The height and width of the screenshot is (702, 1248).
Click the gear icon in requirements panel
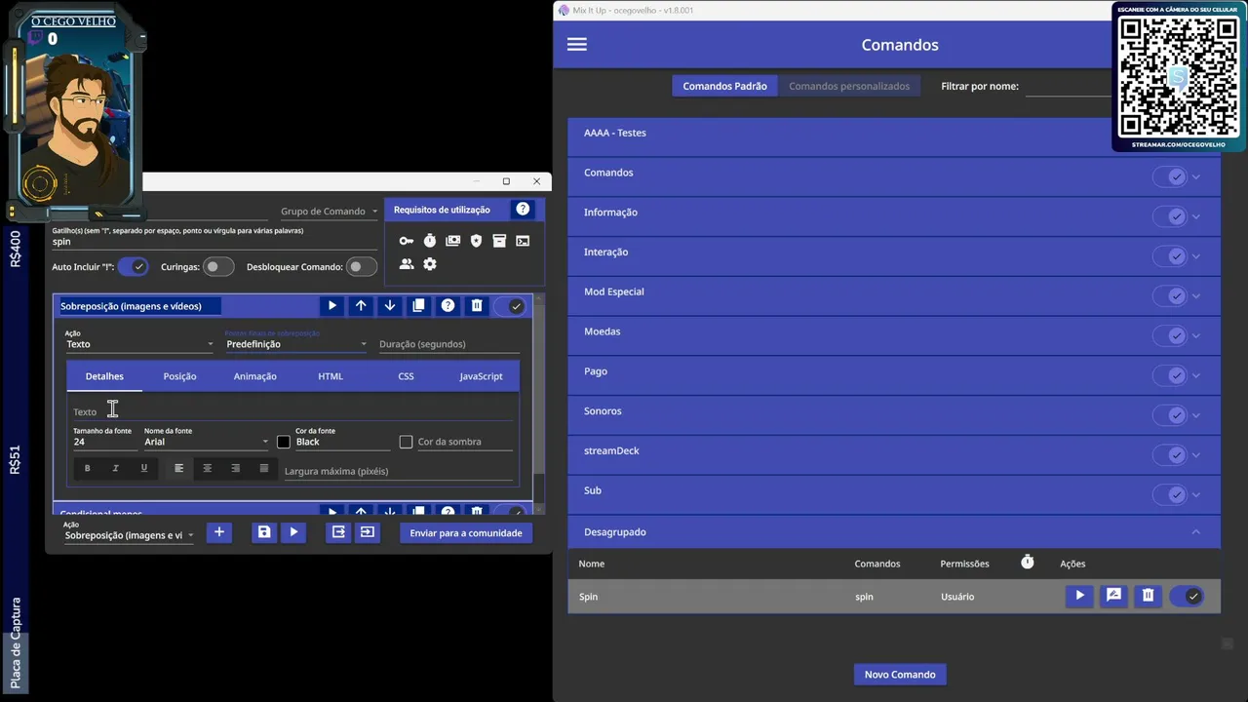click(430, 264)
